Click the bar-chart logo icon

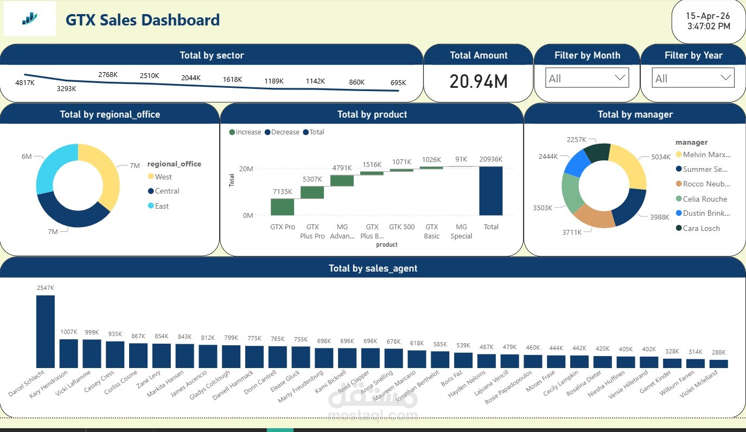[29, 18]
